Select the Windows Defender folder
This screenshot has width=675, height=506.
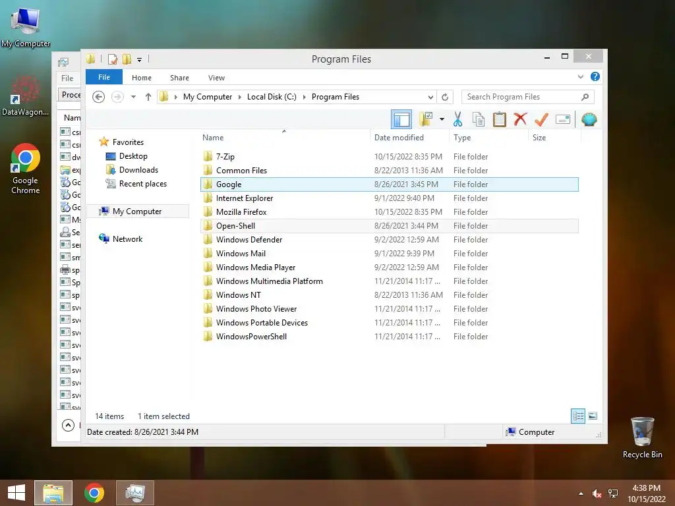pyautogui.click(x=249, y=240)
